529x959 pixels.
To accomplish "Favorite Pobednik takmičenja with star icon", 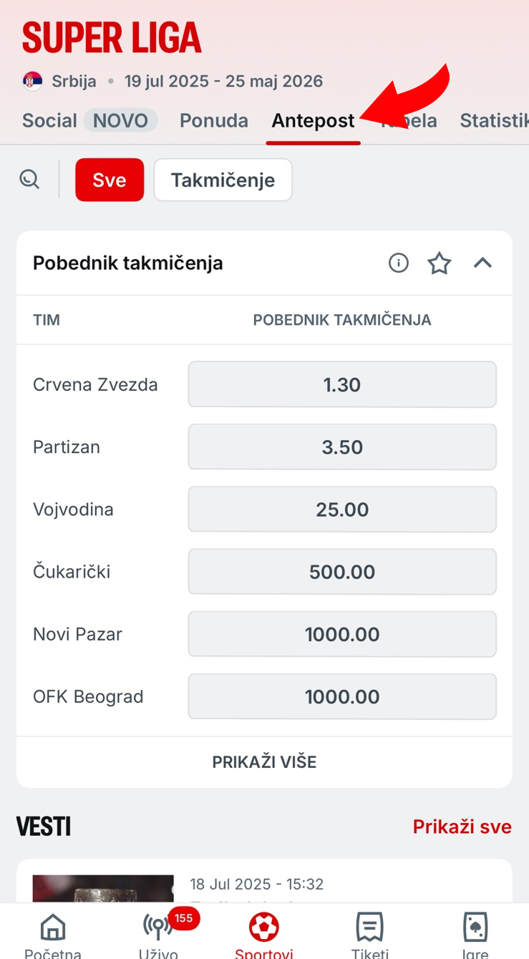I will (440, 263).
